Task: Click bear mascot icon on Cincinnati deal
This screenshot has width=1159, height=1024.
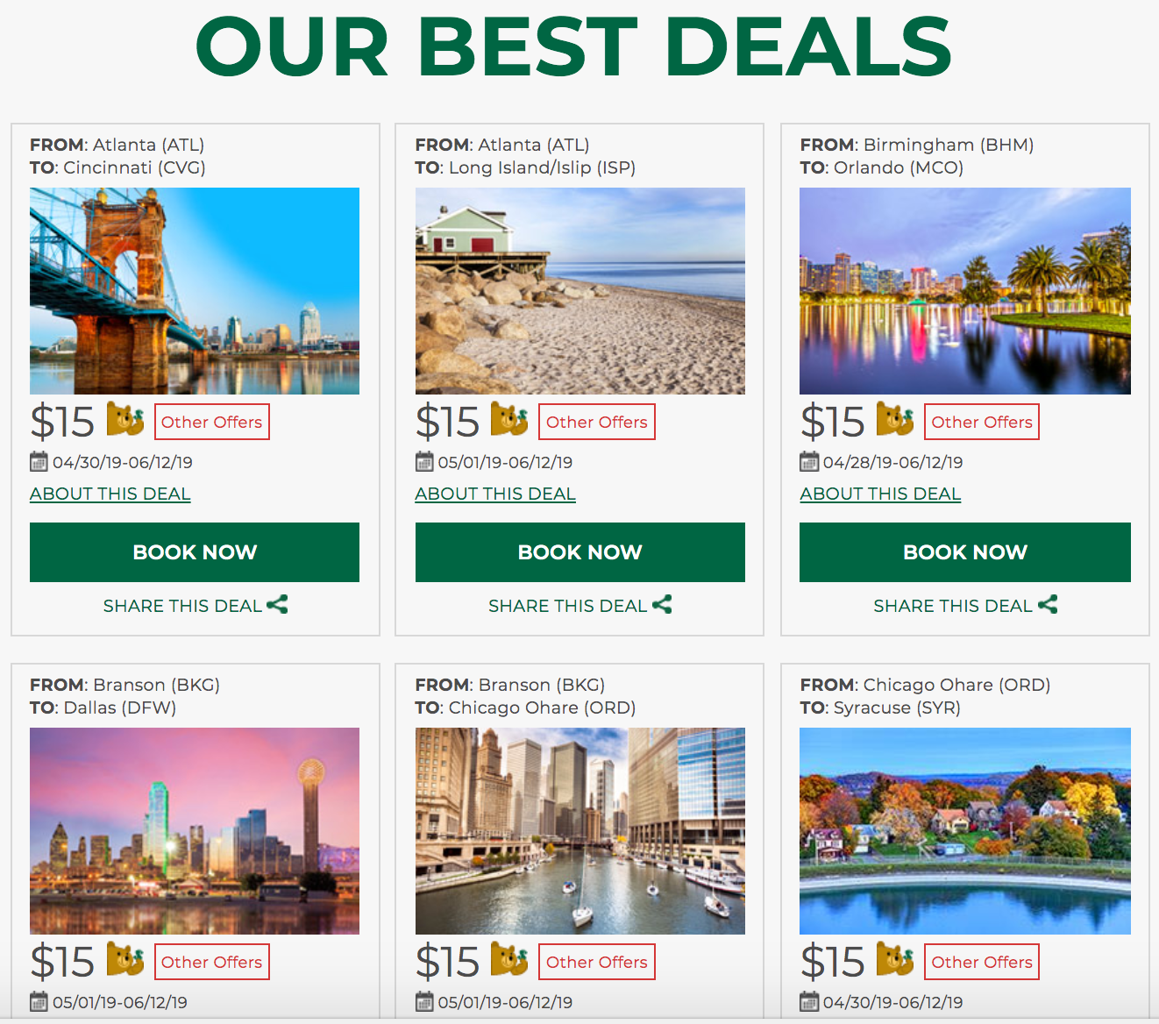Action: click(x=125, y=419)
